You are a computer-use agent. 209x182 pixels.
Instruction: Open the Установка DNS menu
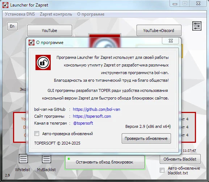(x=20, y=14)
